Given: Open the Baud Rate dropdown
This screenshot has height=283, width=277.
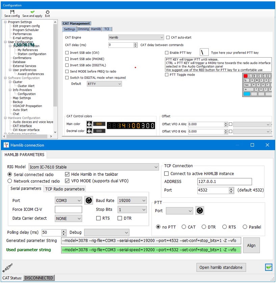Looking at the screenshot, I should tap(132, 200).
